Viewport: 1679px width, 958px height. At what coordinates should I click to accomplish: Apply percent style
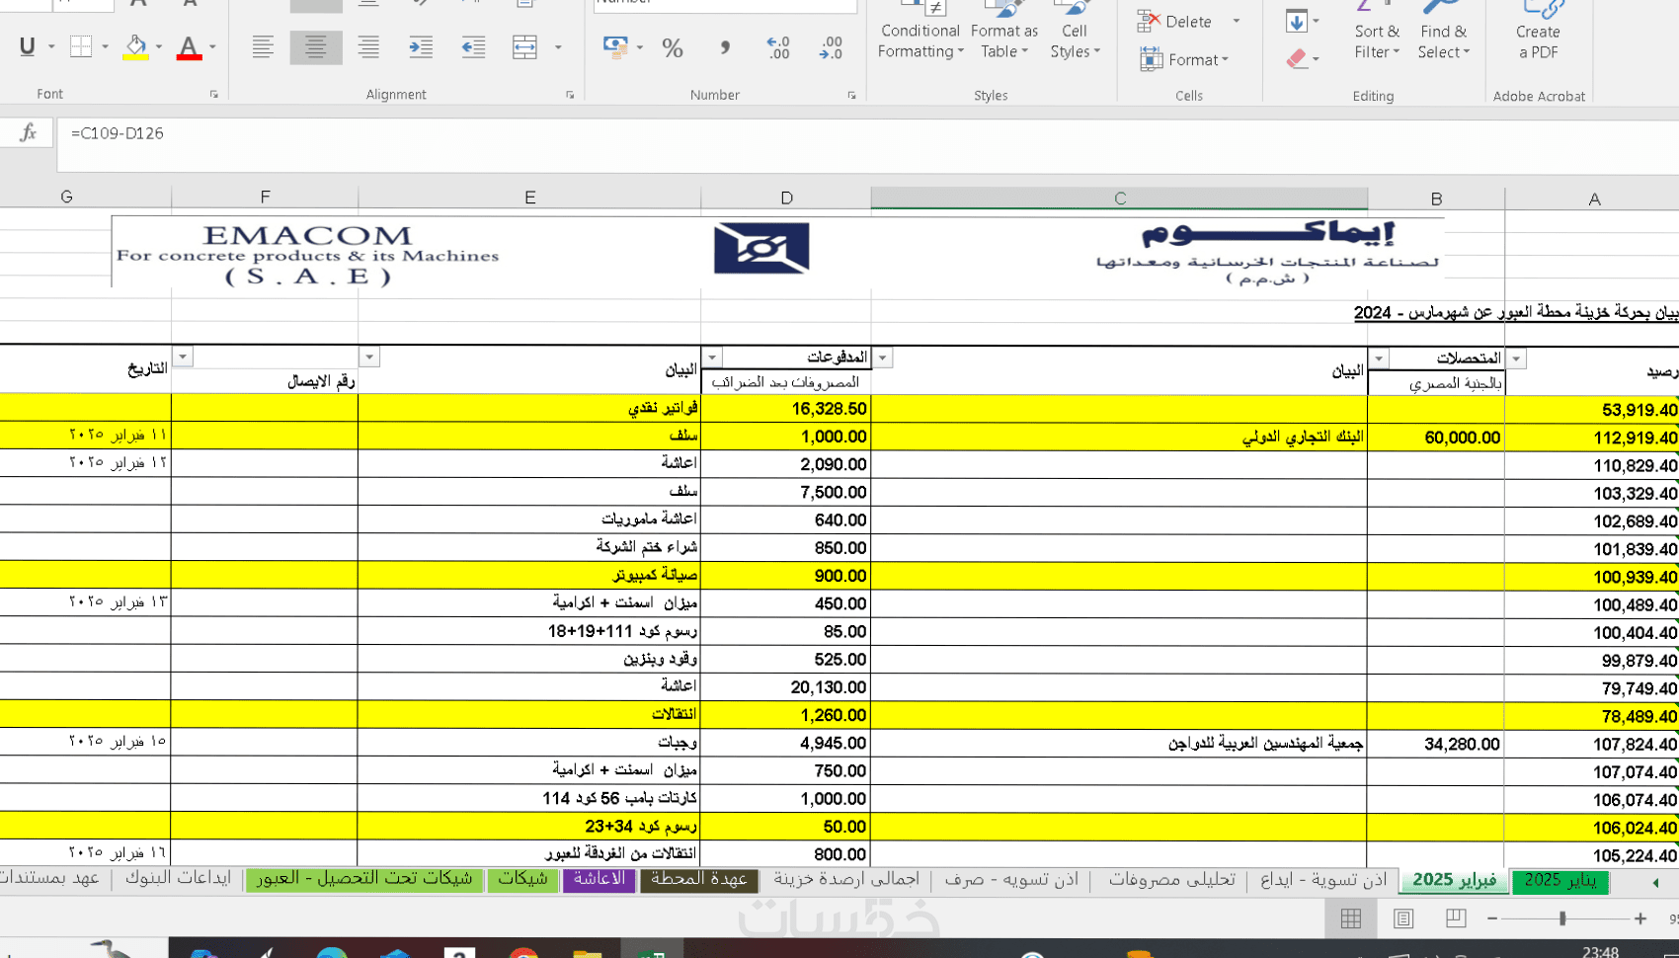point(673,47)
